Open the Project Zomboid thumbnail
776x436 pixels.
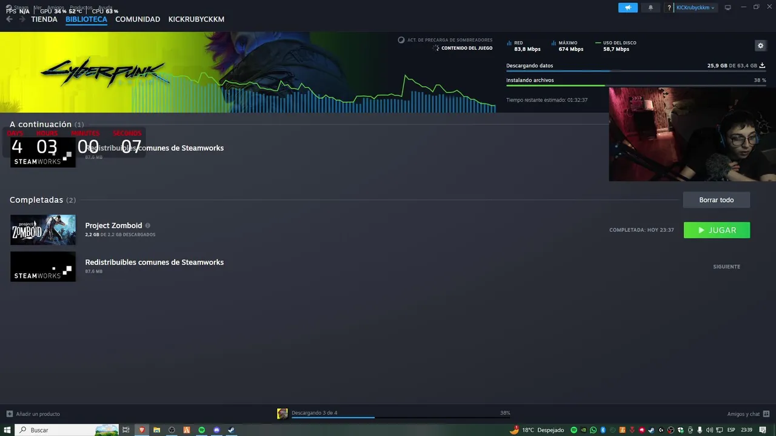click(43, 230)
